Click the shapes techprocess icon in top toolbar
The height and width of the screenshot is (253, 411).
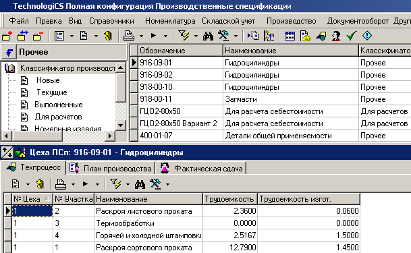point(321,36)
